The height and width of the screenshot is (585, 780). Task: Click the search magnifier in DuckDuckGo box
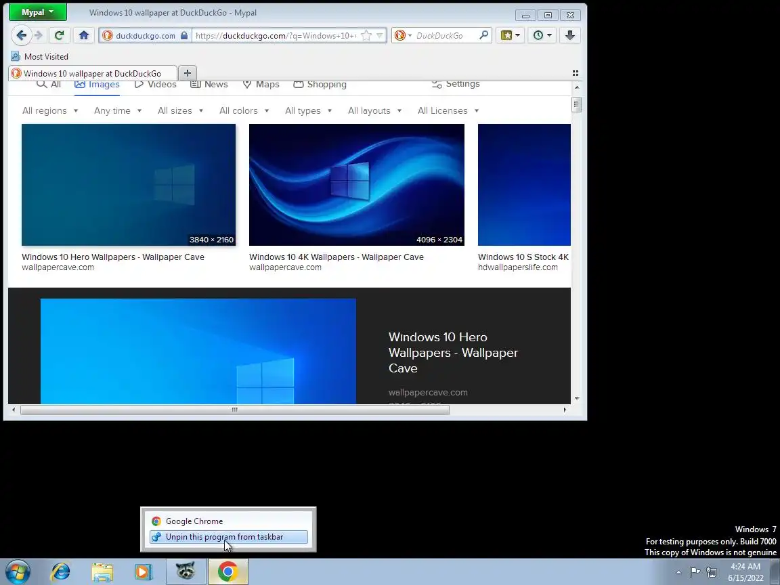coord(483,35)
